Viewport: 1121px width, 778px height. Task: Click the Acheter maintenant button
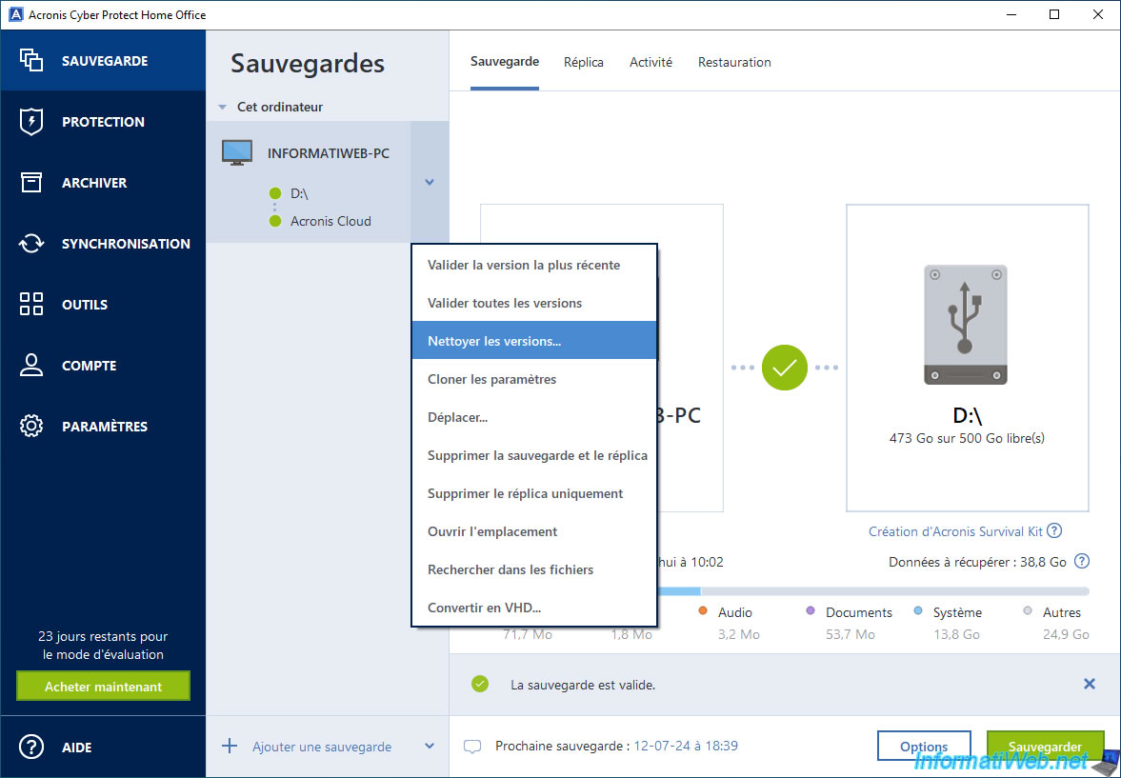(103, 687)
